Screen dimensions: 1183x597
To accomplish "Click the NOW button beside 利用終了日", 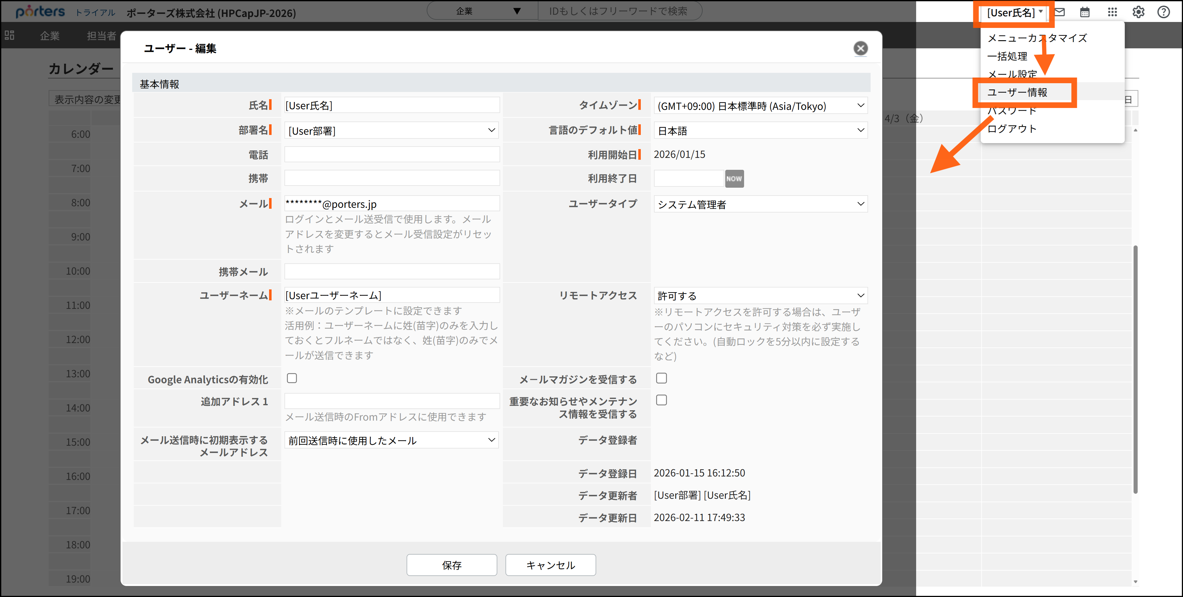I will coord(734,179).
